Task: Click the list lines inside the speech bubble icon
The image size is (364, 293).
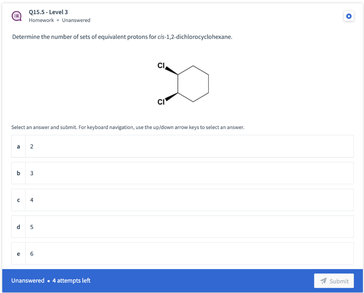Action: pos(16,16)
